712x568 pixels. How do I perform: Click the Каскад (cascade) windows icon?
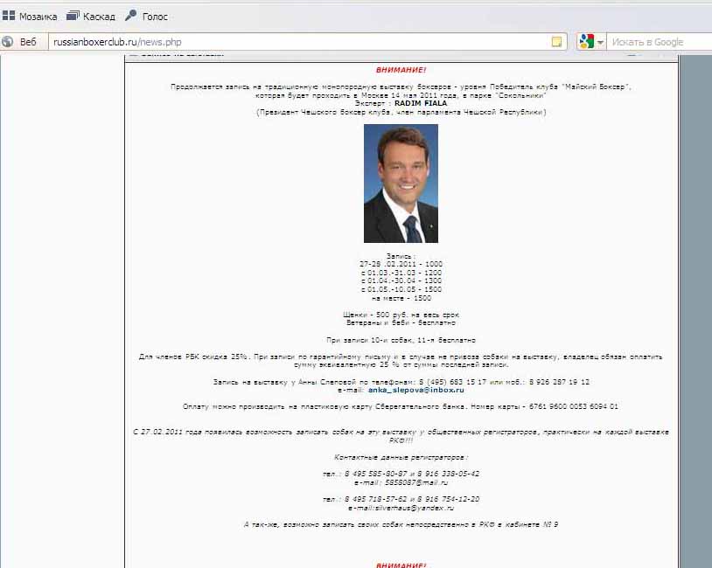tap(73, 16)
